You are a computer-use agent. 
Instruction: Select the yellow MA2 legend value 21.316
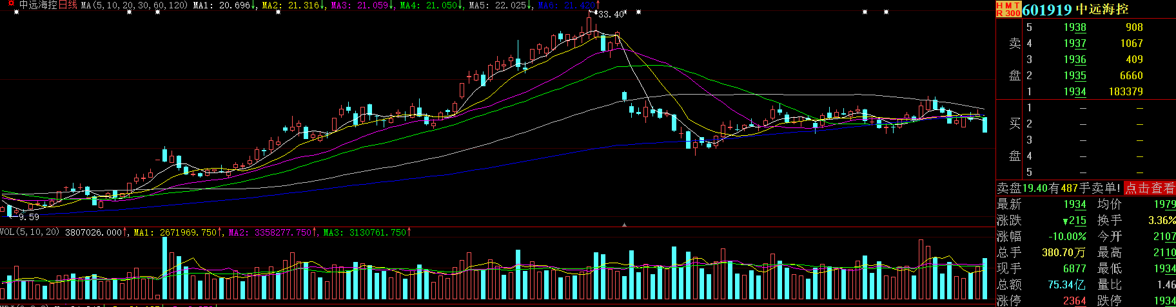(303, 5)
